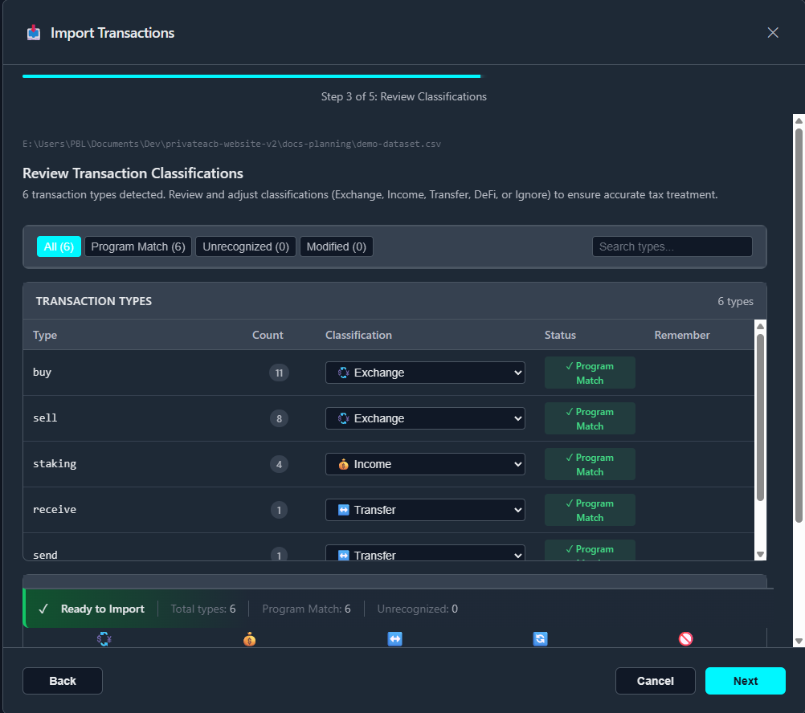Switch to Program Match (6) filter
The width and height of the screenshot is (805, 713).
138,246
